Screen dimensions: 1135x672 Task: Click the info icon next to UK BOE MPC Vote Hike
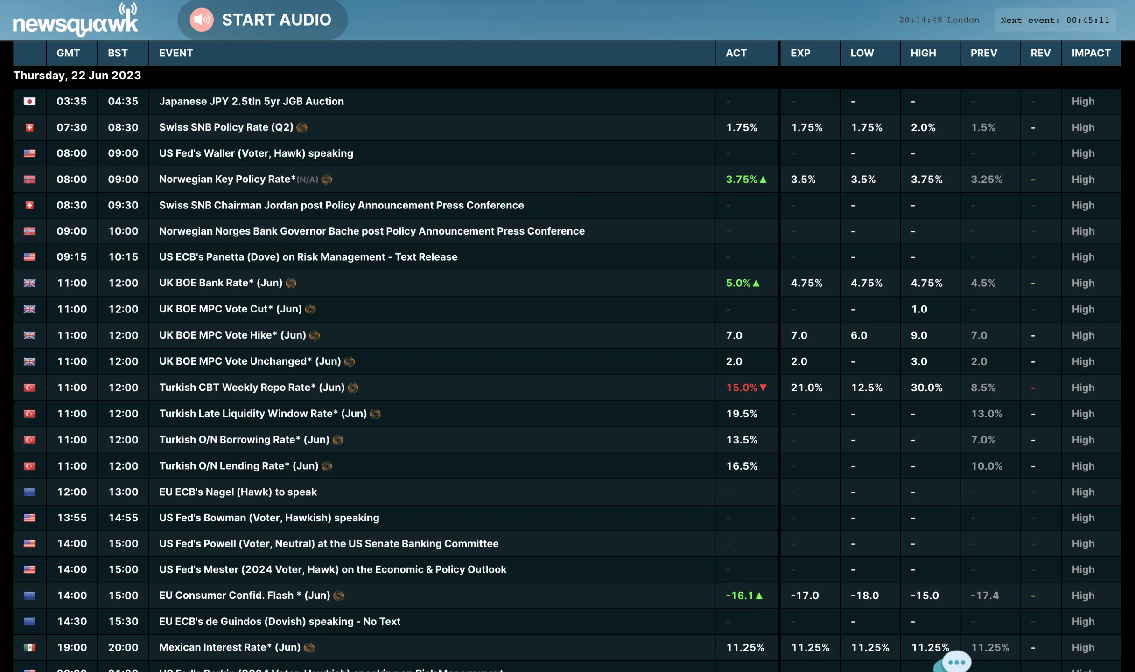click(x=315, y=335)
